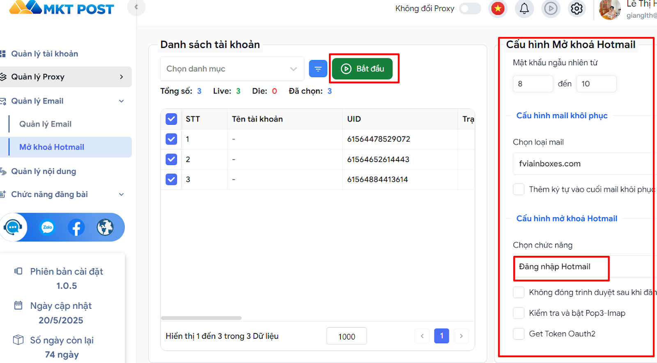The height and width of the screenshot is (363, 657).
Task: Click the Ngày cập nhật calendar icon
Action: pos(18,305)
